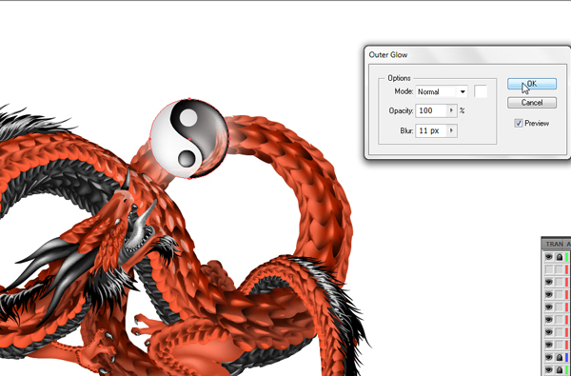Cancel the Outer Glow dialog
571x376 pixels.
532,103
